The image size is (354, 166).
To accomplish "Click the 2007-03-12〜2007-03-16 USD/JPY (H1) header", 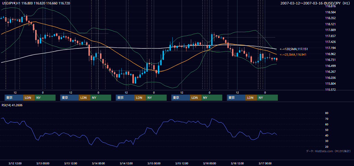I will [x=315, y=3].
